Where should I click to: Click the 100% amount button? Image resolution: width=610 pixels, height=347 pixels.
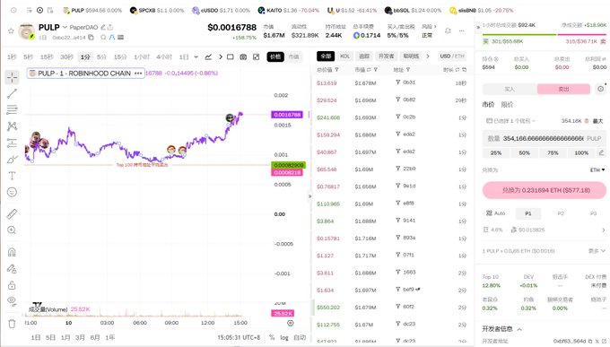click(581, 153)
